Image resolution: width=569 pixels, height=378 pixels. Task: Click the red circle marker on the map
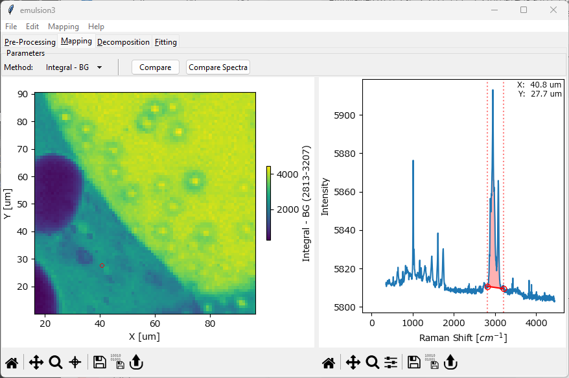coord(102,265)
